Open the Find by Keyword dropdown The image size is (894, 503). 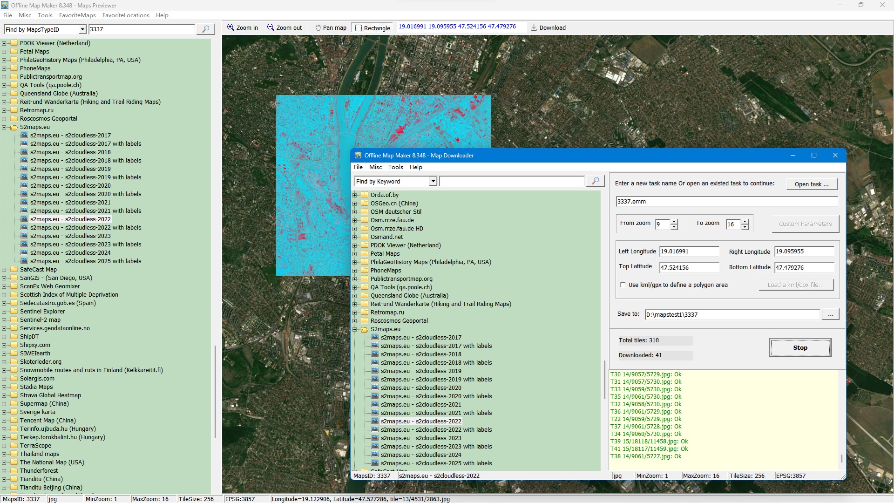[x=433, y=182]
